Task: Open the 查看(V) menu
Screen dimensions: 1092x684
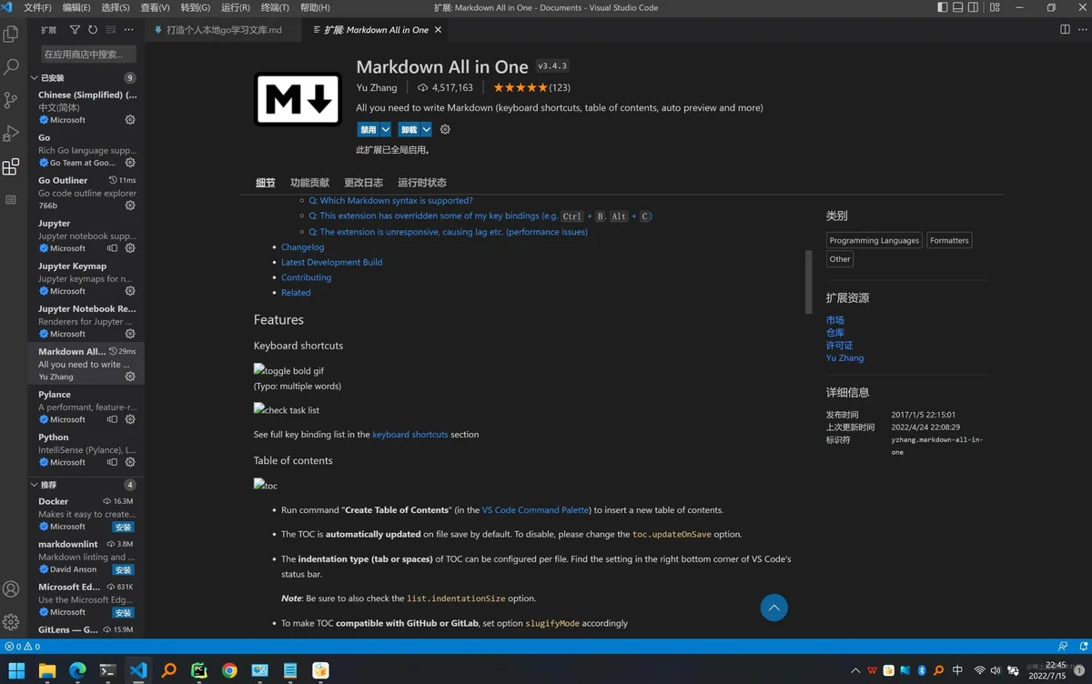Action: [155, 7]
